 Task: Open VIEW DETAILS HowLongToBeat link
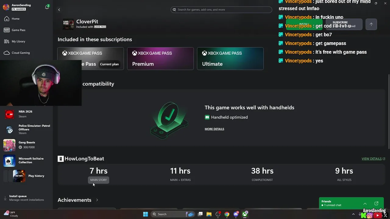(373, 159)
